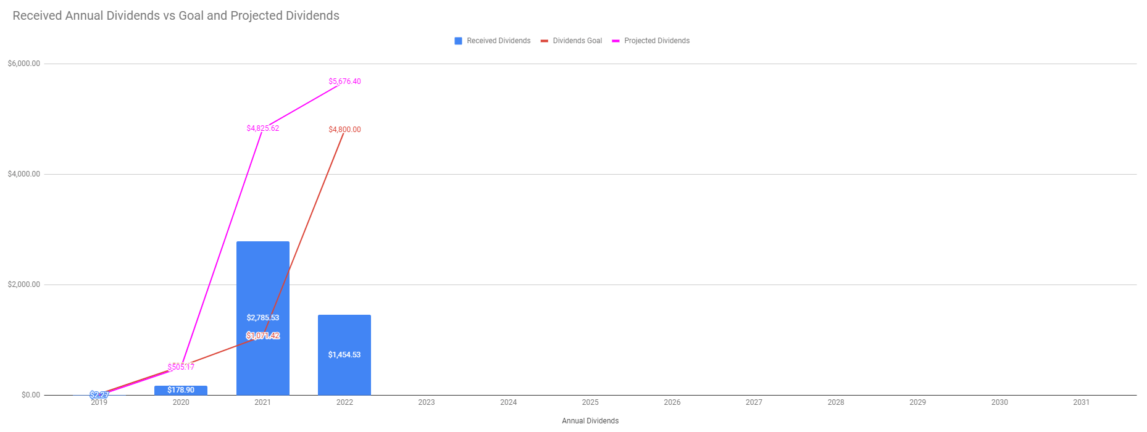The height and width of the screenshot is (432, 1147).
Task: Click the 2020 x-axis label
Action: (181, 402)
